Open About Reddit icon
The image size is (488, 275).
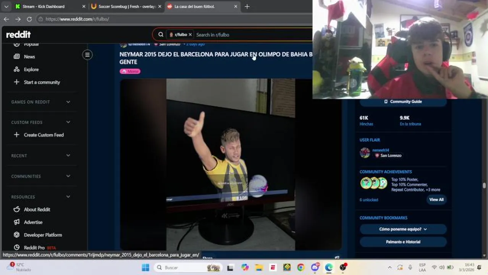pos(16,209)
